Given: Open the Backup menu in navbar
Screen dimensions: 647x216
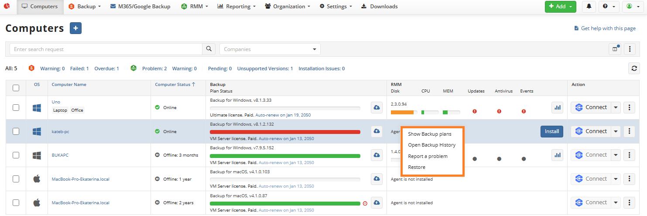Looking at the screenshot, I should (x=85, y=7).
